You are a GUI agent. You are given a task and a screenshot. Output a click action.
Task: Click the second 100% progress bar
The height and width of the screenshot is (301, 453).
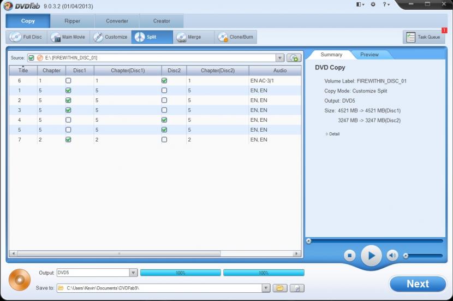click(x=264, y=273)
